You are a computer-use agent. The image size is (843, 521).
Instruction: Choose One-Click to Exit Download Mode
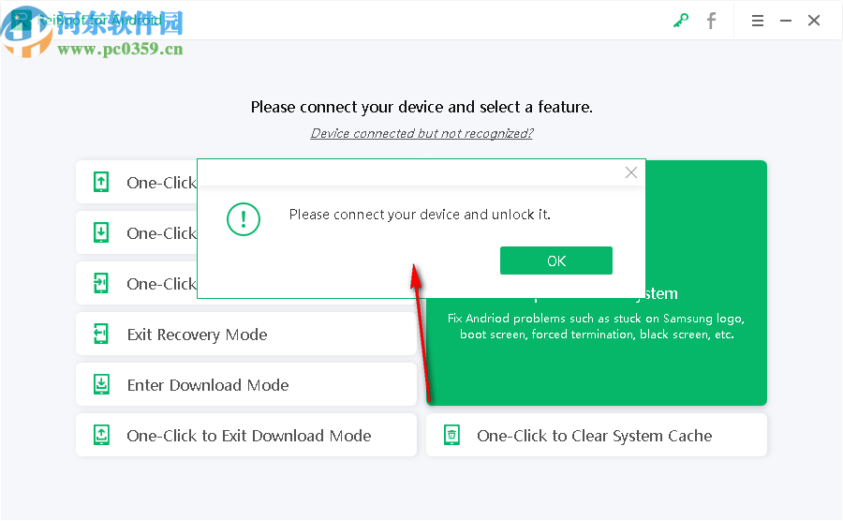click(x=246, y=435)
